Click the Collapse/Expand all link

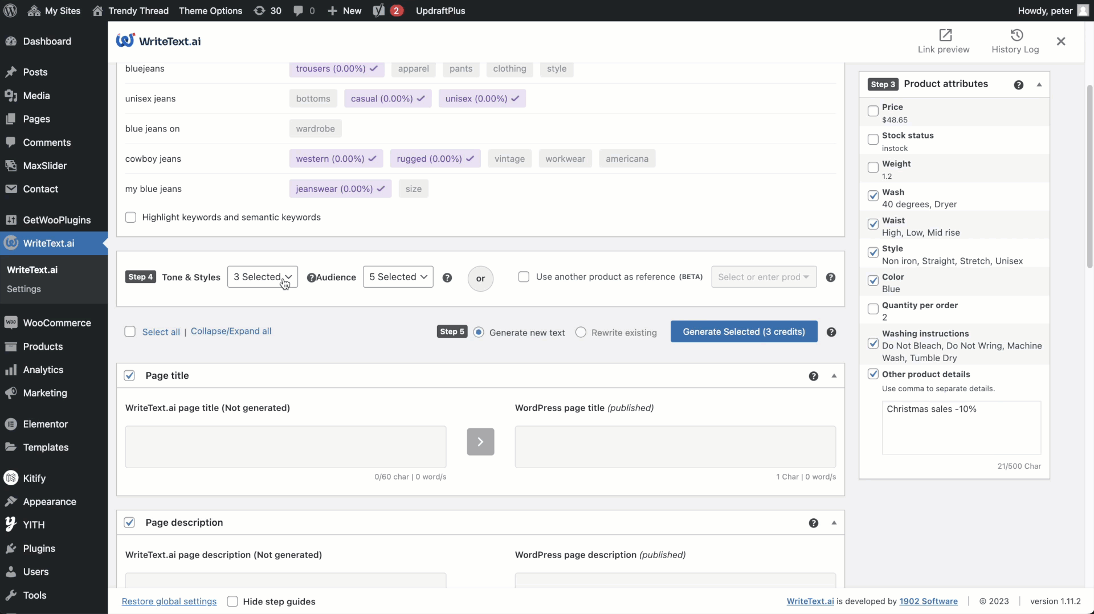231,331
